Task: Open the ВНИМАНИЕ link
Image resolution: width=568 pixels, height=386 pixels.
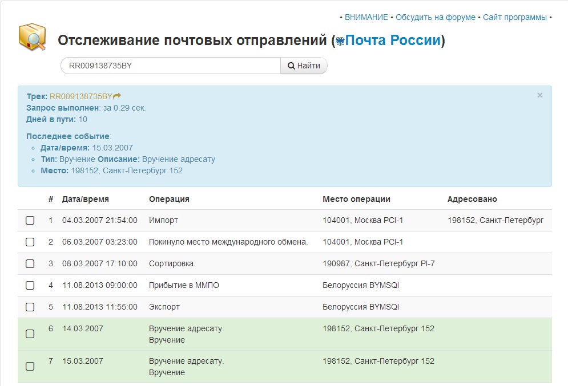Action: click(x=366, y=17)
